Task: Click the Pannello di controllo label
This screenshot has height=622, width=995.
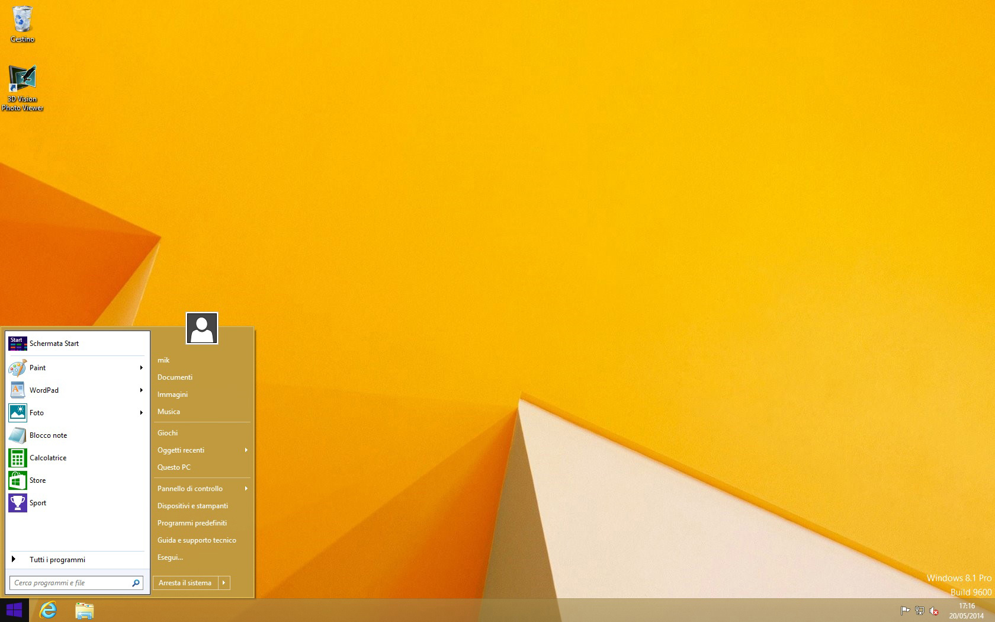Action: tap(190, 489)
